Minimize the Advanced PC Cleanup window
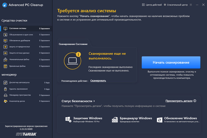The height and width of the screenshot is (138, 207). click(x=197, y=5)
